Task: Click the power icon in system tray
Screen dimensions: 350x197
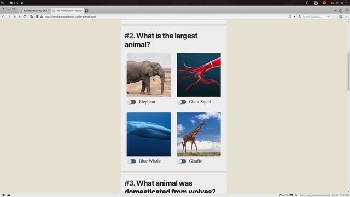Action: pos(342,3)
